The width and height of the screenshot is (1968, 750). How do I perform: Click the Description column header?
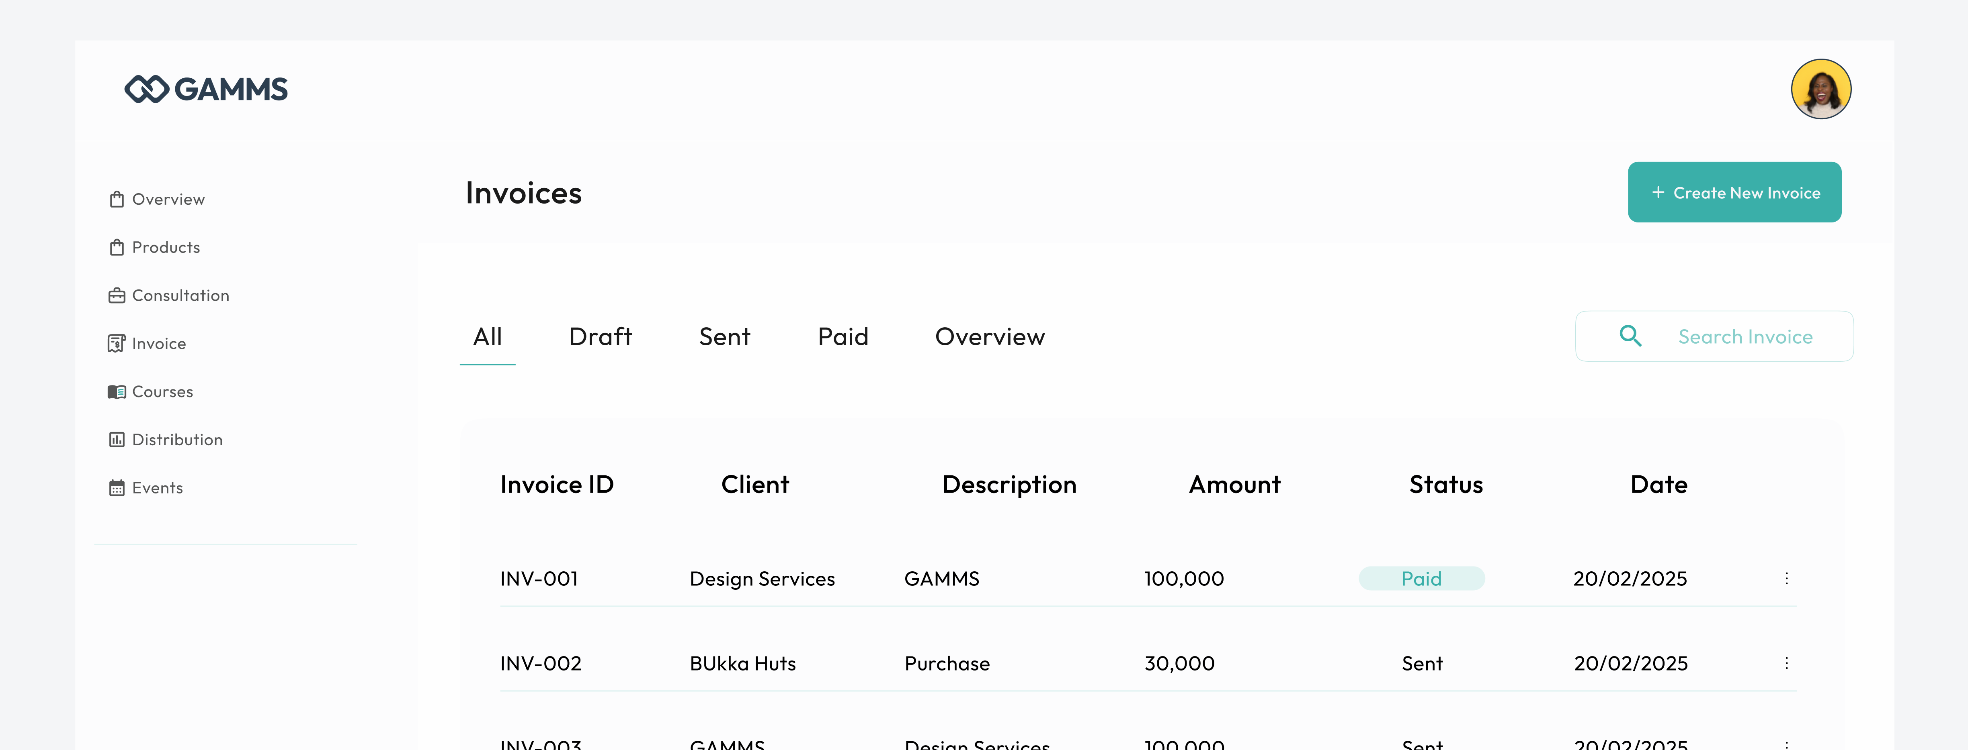[x=1009, y=485]
